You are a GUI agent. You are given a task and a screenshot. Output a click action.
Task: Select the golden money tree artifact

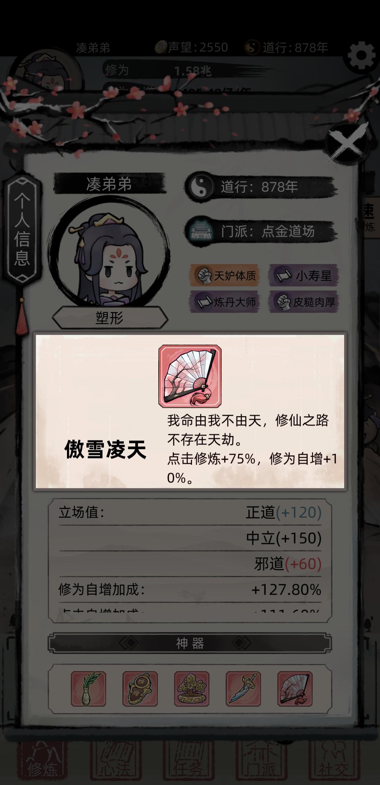pyautogui.click(x=192, y=689)
